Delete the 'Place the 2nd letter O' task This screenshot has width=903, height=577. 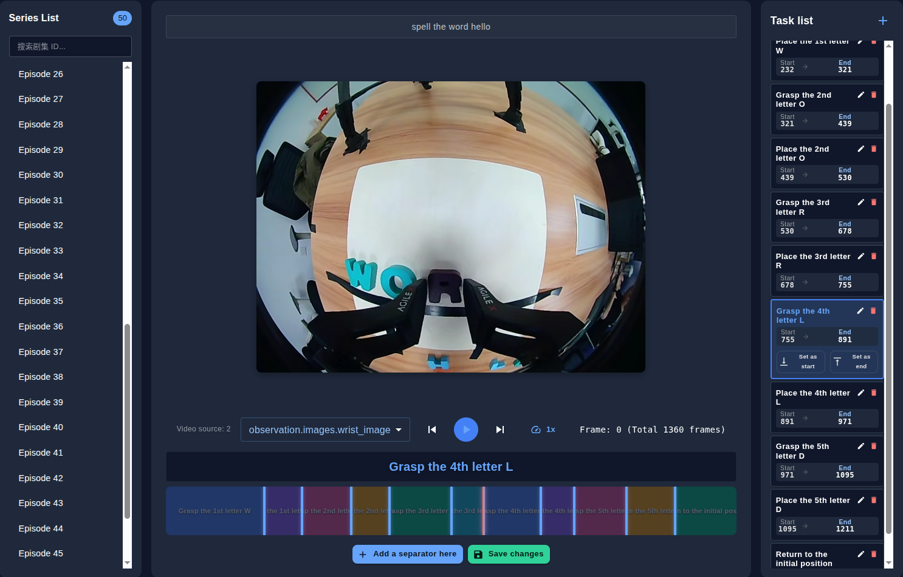pos(874,149)
